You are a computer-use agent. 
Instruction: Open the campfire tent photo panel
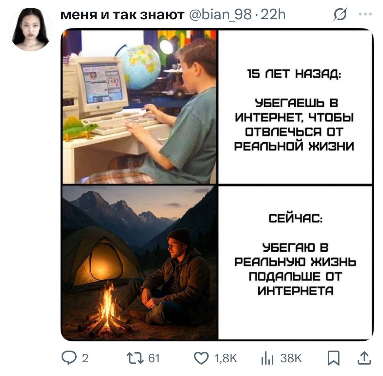tap(139, 263)
